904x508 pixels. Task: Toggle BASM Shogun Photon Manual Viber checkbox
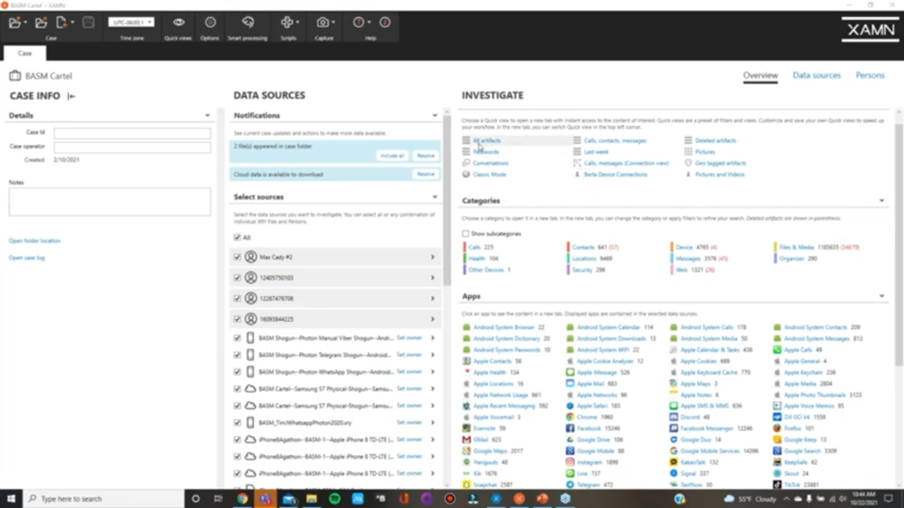coord(237,338)
